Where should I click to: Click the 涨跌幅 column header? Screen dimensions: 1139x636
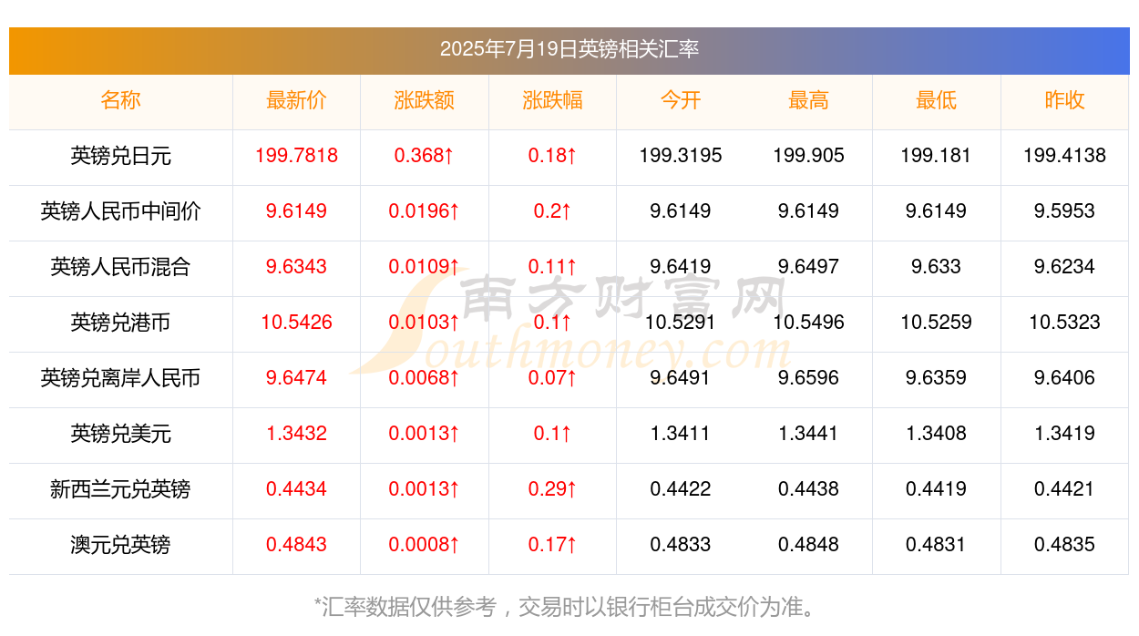(x=552, y=100)
